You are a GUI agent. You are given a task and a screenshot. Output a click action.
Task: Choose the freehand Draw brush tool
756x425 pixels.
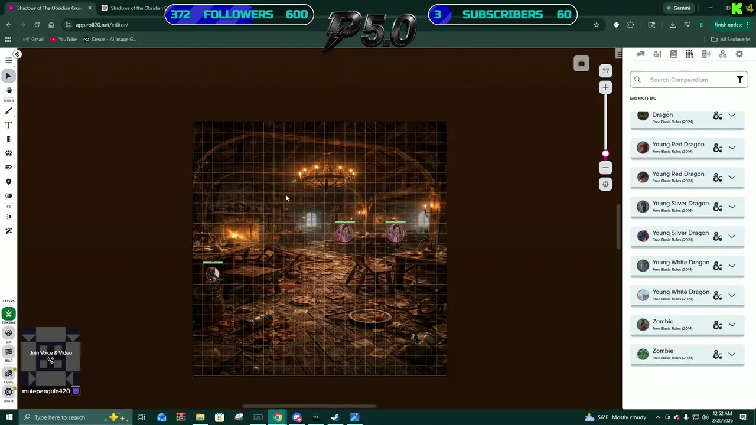8,111
